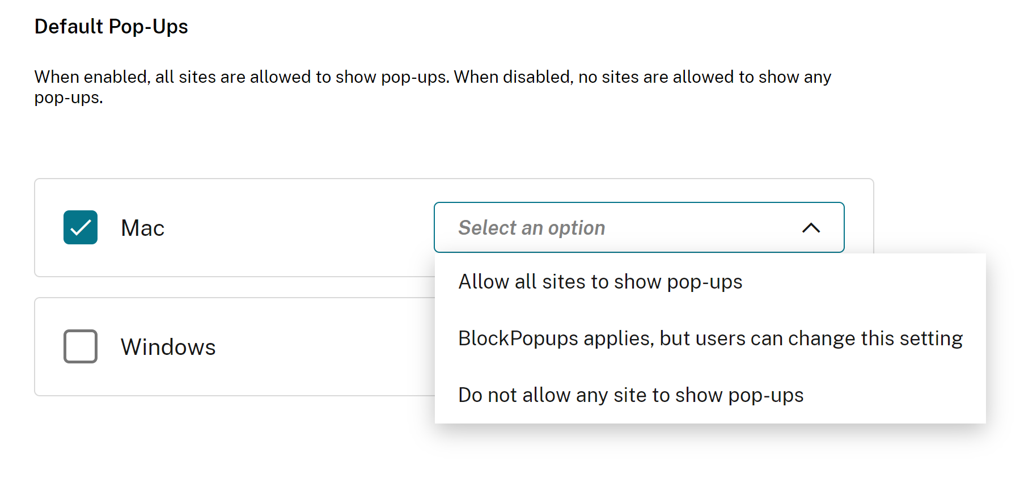The image size is (1020, 487).
Task: Click the "Windows" platform label
Action: coord(168,347)
